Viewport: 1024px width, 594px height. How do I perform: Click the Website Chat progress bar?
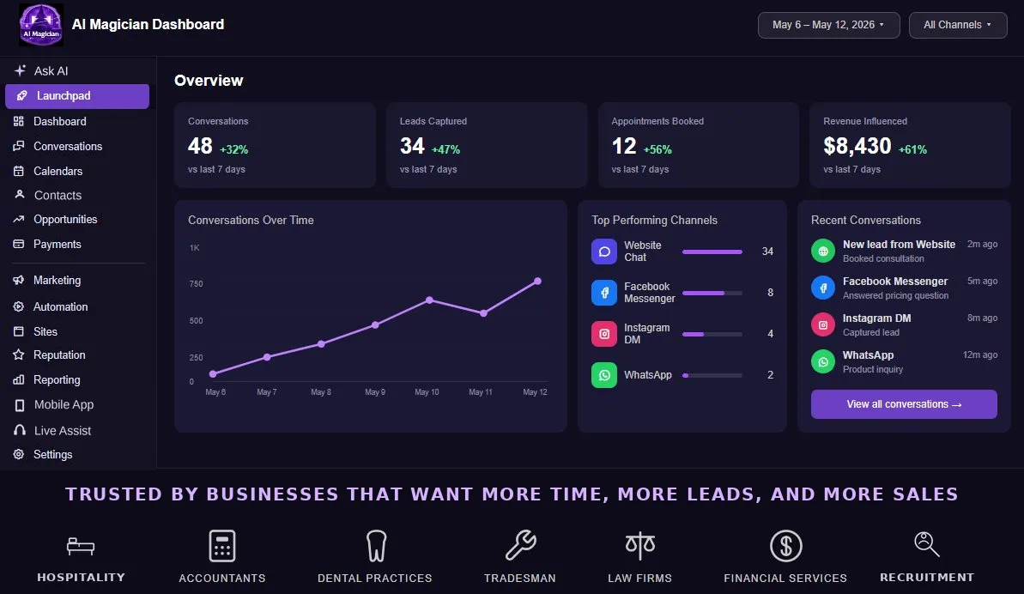click(712, 252)
